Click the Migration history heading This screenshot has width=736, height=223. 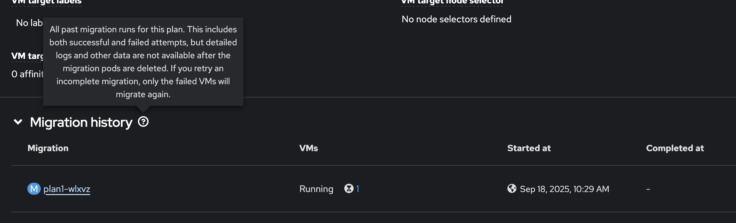[81, 122]
